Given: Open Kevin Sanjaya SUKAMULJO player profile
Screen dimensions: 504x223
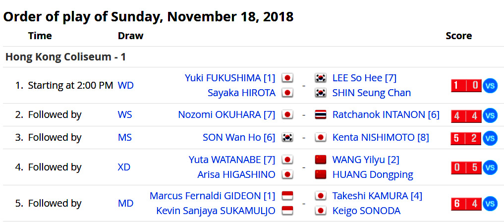Looking at the screenshot, I should pos(216,211).
